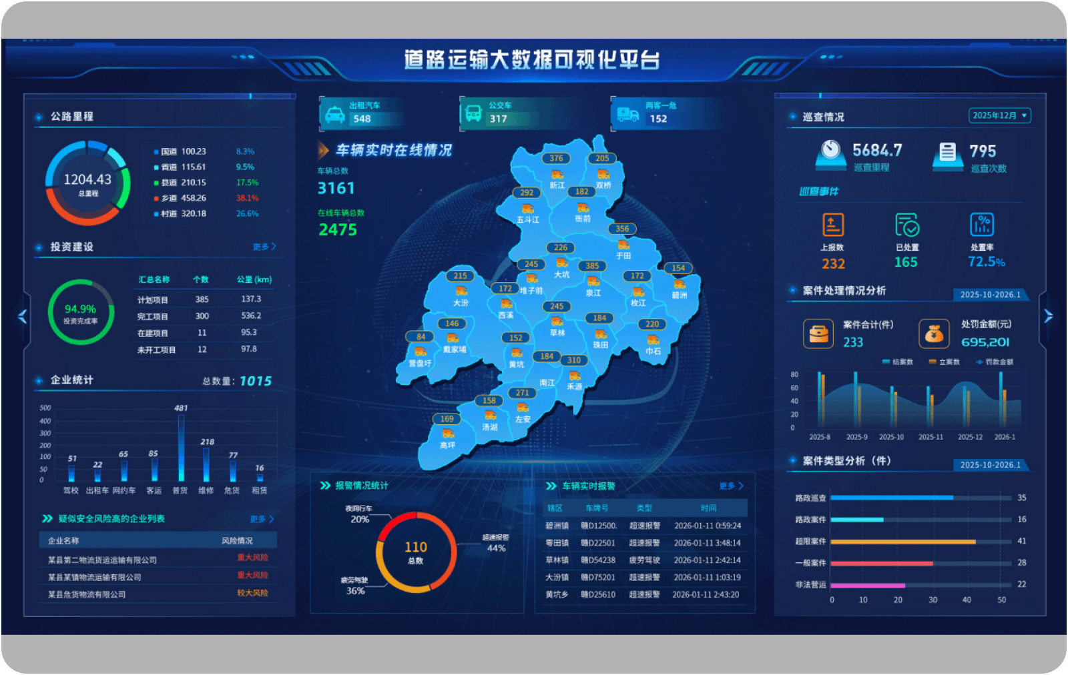Click the 投资完成率 progress ring

click(80, 311)
